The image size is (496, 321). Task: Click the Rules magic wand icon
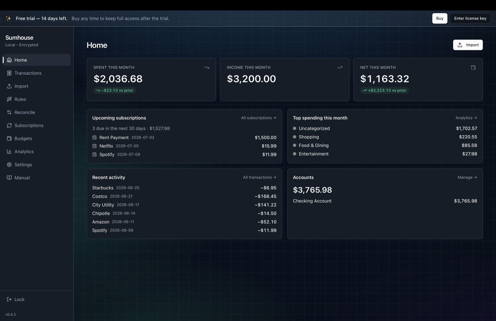[9, 99]
